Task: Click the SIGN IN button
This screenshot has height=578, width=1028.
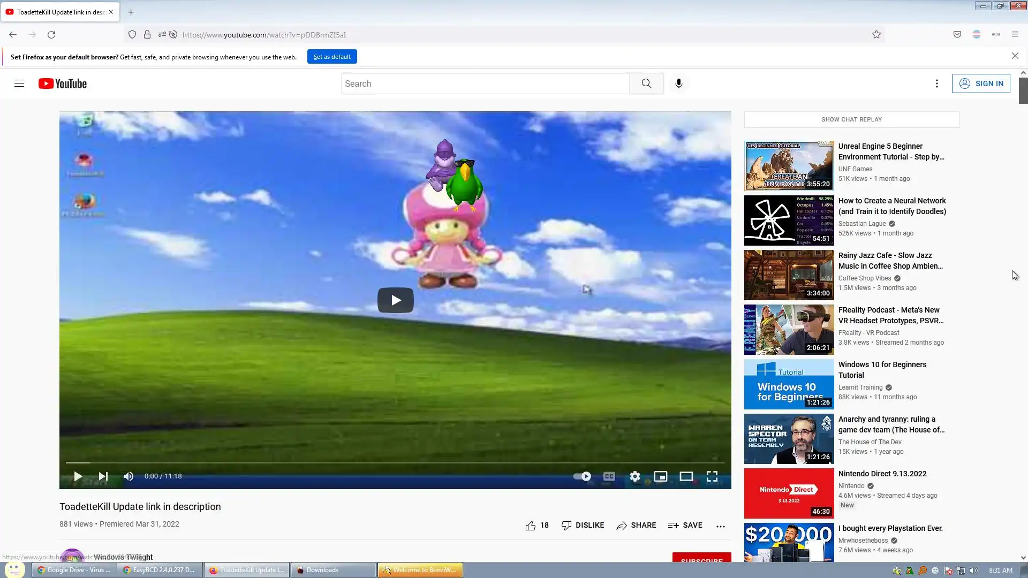Action: coord(981,83)
